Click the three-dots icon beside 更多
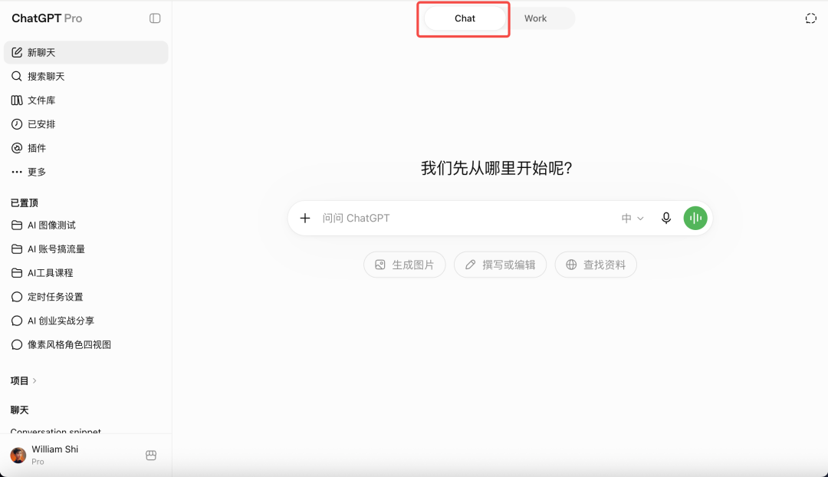The image size is (828, 477). point(17,172)
